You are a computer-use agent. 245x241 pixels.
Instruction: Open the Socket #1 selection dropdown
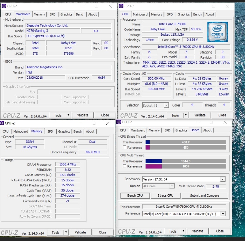pos(166,105)
